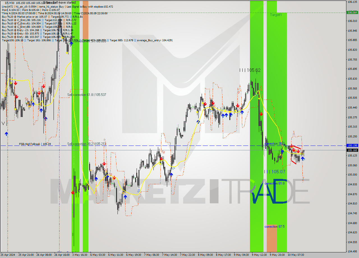359x258 pixels.
Task: Click the 'Line:1472' indicator info row
Action: coord(57,6)
